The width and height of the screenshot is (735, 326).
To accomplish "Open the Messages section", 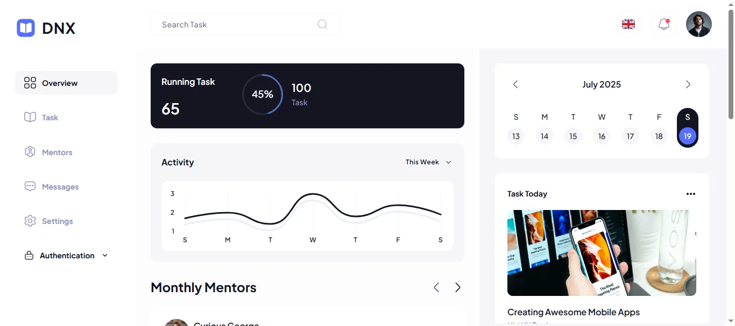I will click(60, 187).
